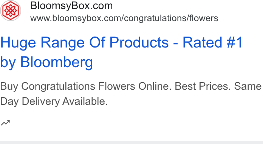The width and height of the screenshot is (263, 144).
Task: Click the word "Products" in the headline
Action: pyautogui.click(x=139, y=43)
